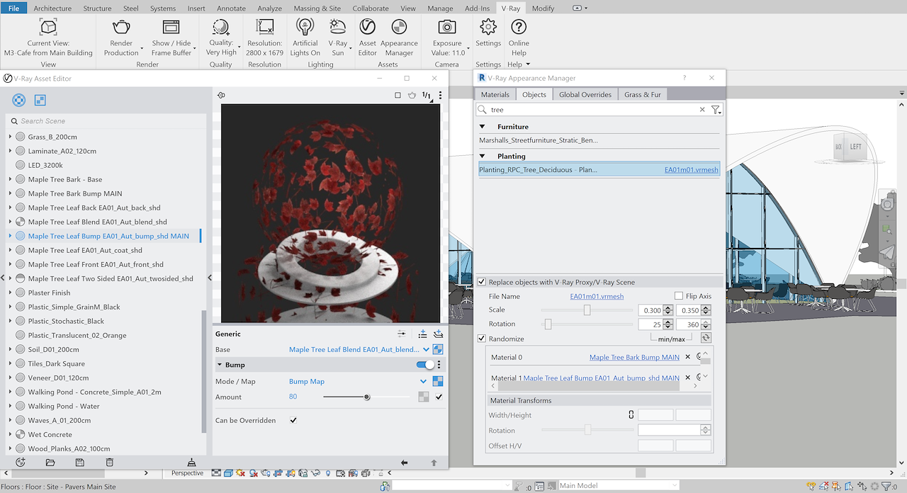Screen dimensions: 907x493
Task: Remove Material 0 with the X icon
Action: point(687,357)
